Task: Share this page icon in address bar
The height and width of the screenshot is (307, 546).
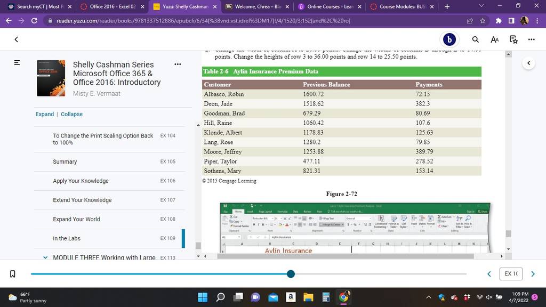Action: (x=470, y=21)
